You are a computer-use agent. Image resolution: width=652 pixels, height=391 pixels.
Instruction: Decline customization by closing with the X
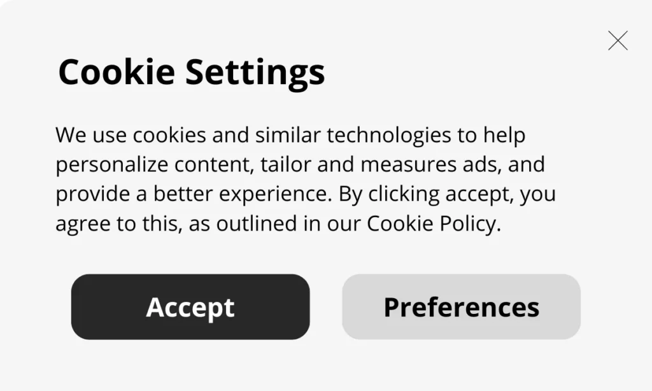[618, 40]
